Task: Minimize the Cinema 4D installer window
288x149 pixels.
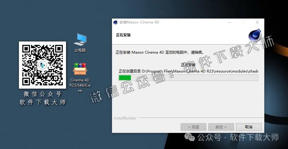Action: click(x=230, y=23)
